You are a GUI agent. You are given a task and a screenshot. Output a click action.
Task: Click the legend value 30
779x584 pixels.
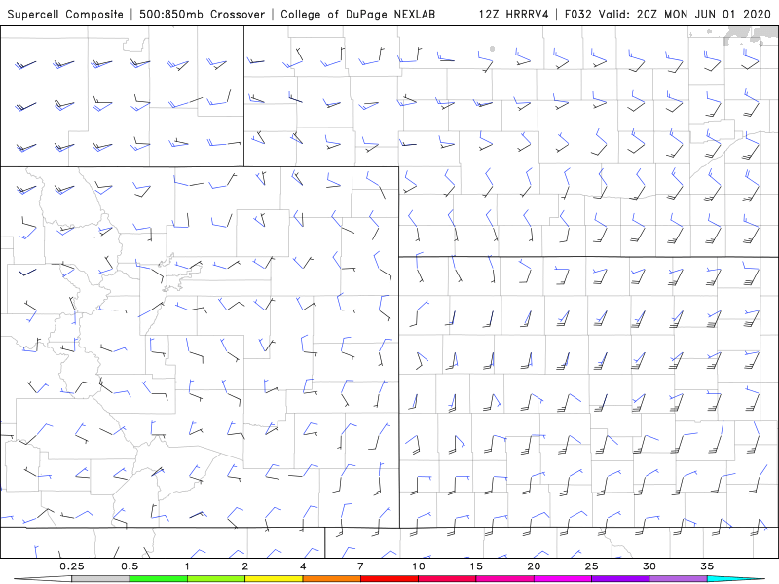649,566
